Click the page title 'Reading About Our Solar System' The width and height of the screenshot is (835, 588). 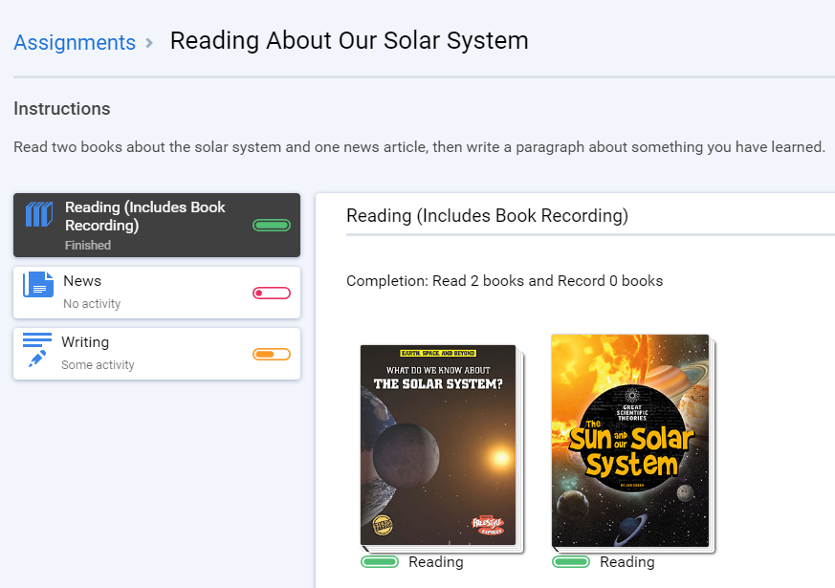pos(349,40)
